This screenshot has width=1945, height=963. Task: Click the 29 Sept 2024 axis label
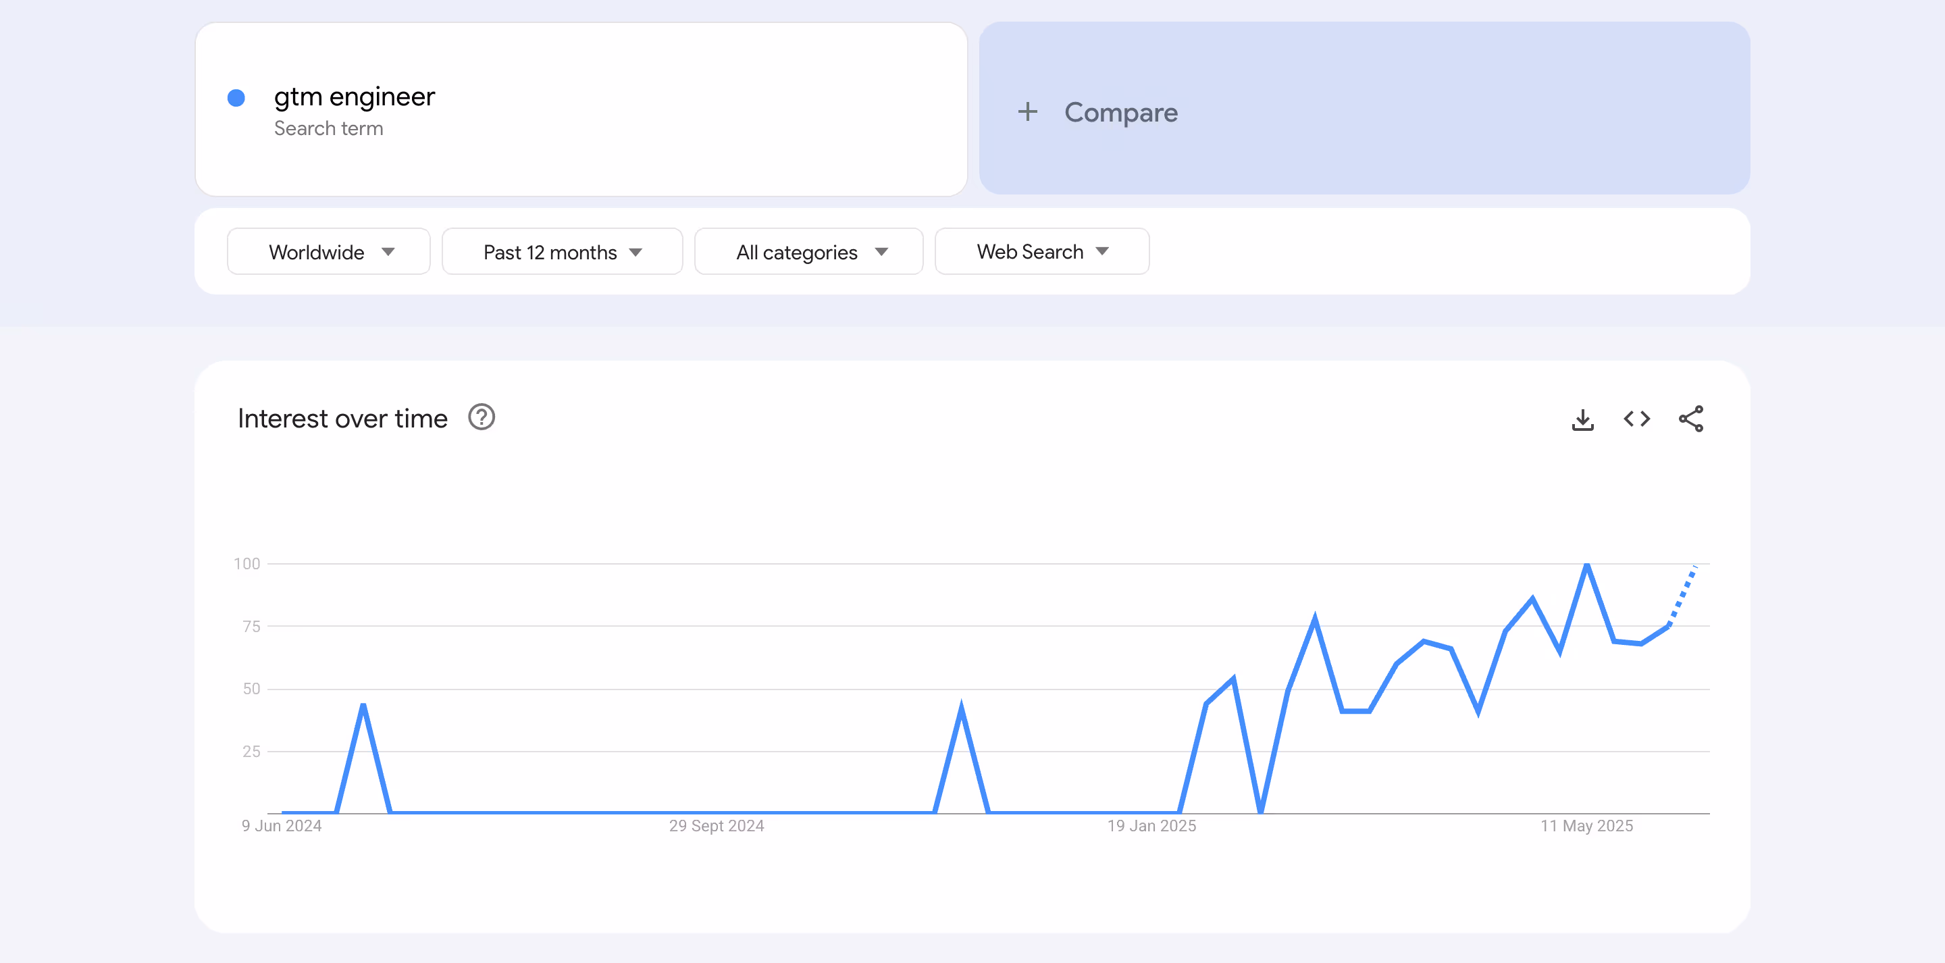716,825
